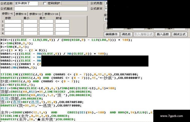This screenshot has width=190, height=122.
Task: Click the code line starting with VARA1:=
Action: pos(54,54)
